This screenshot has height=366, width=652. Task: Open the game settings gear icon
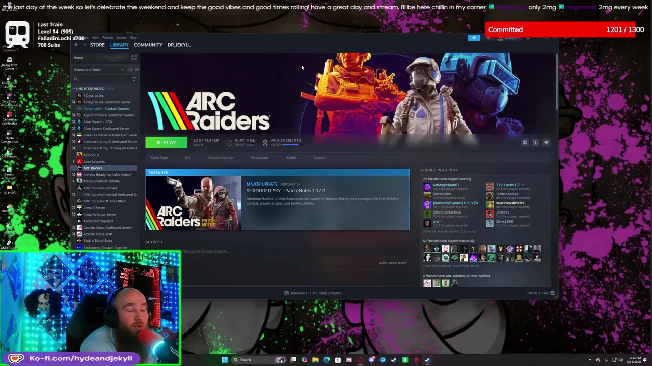pos(525,143)
